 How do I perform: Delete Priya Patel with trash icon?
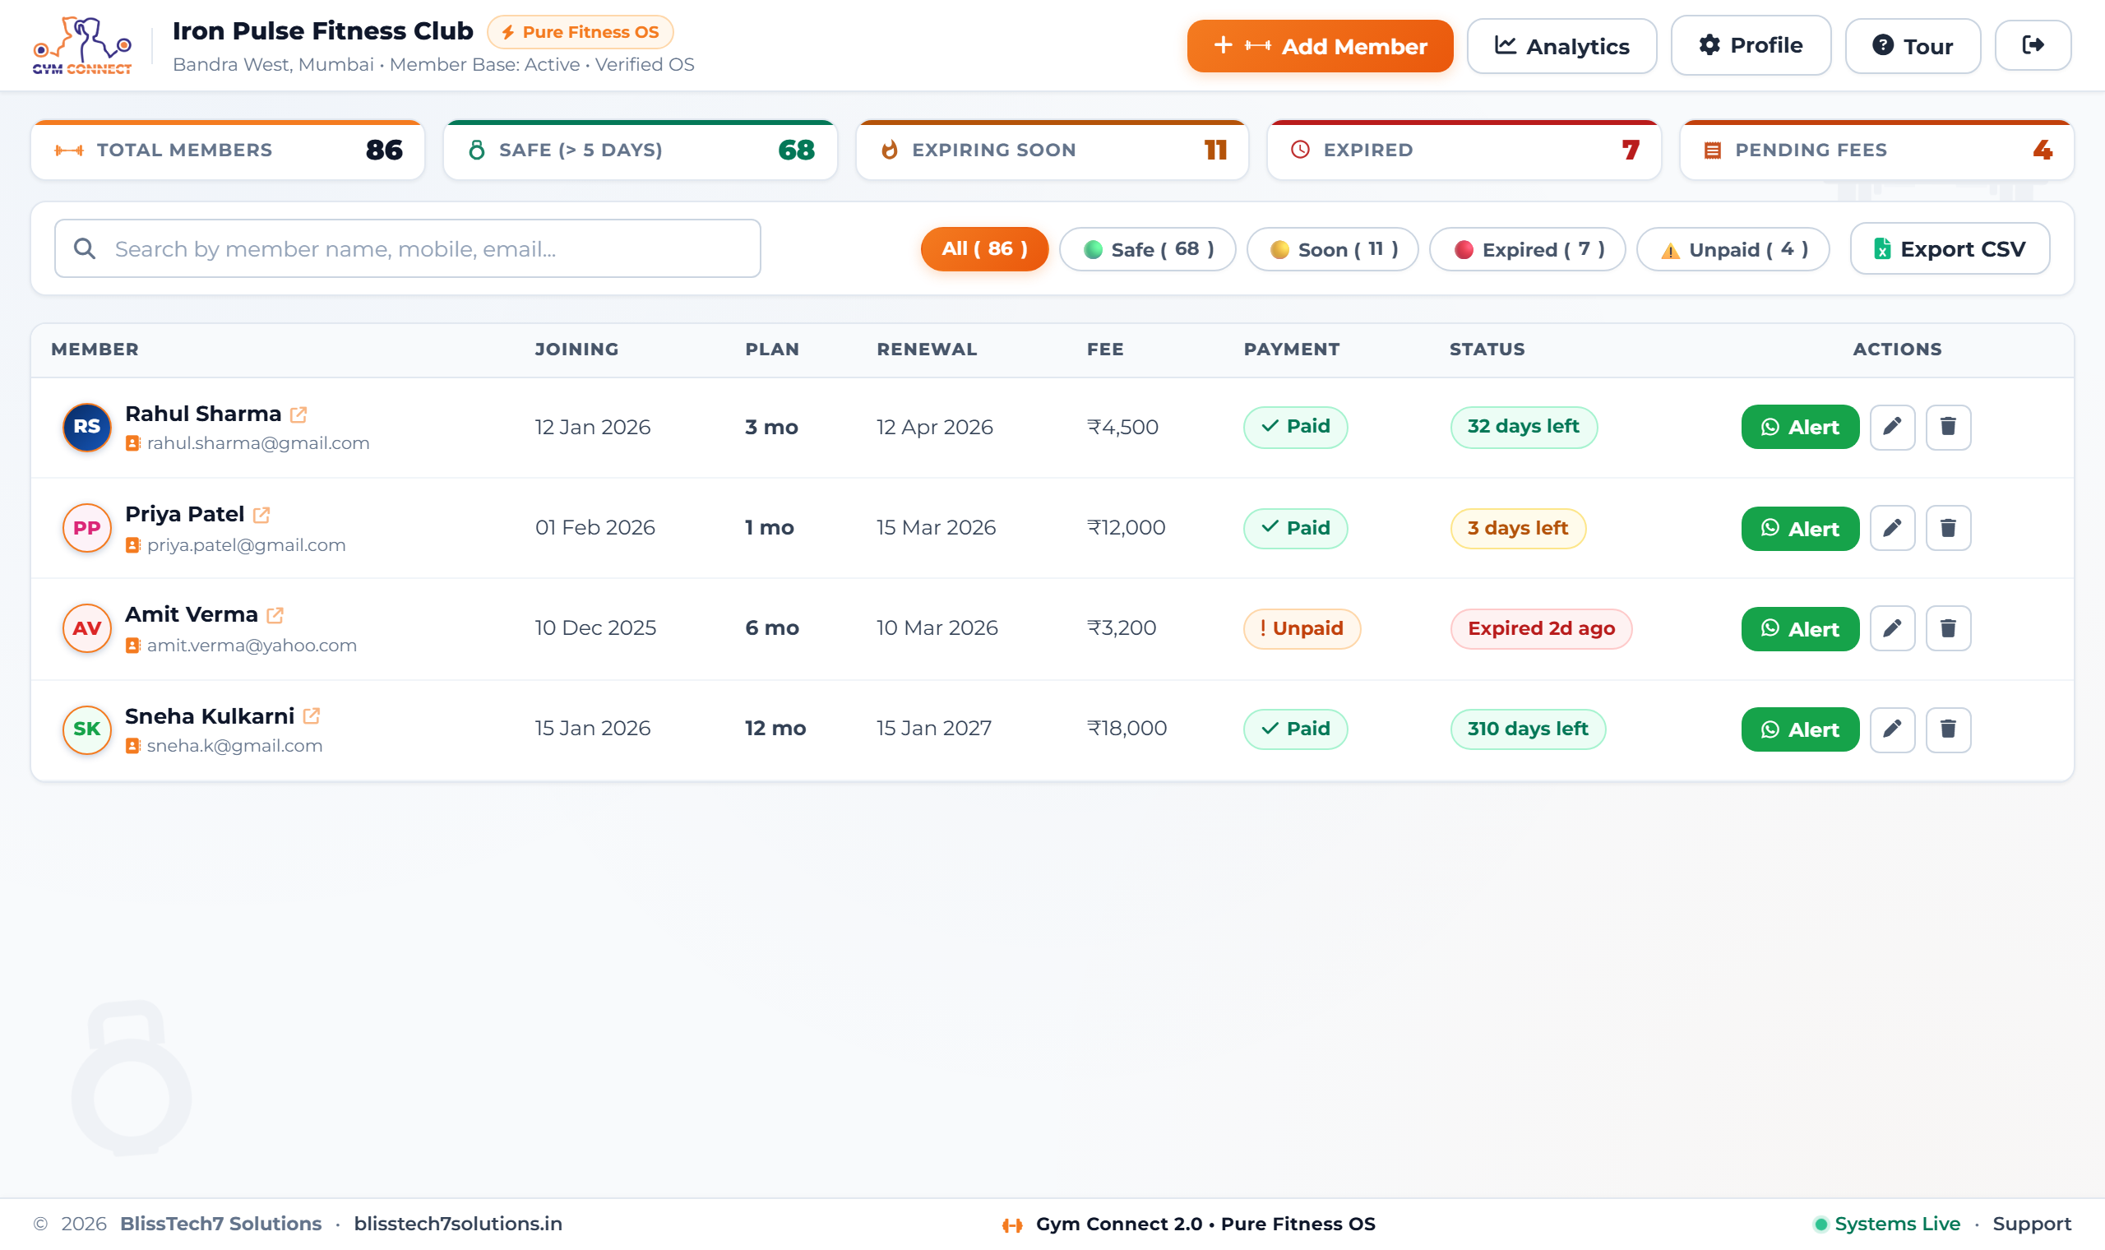[1949, 528]
